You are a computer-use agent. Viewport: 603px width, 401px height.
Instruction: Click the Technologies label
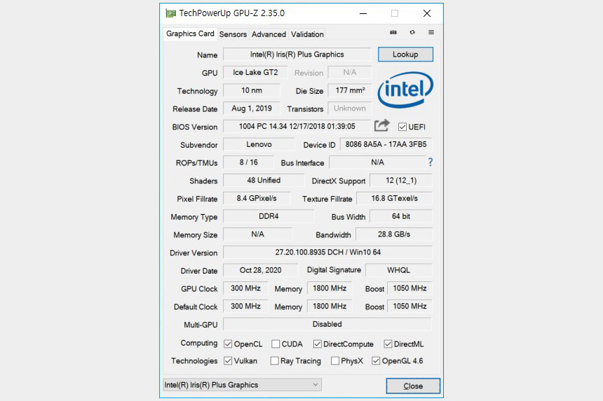tap(194, 361)
